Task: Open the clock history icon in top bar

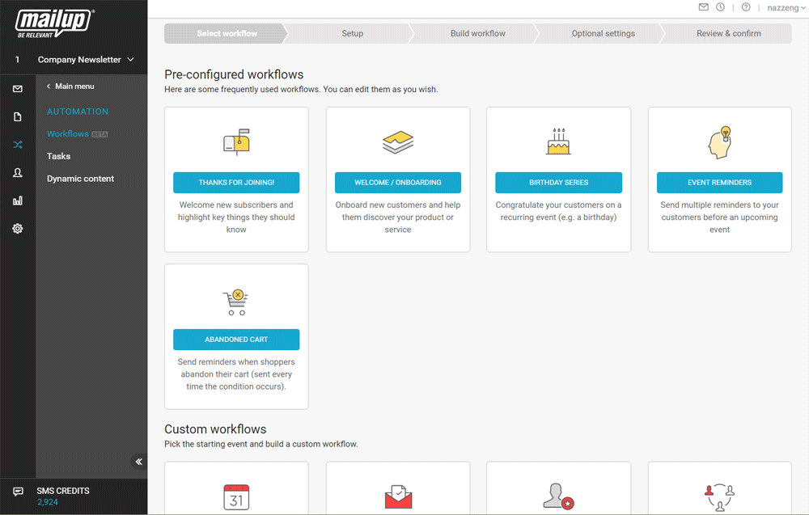Action: coord(720,7)
